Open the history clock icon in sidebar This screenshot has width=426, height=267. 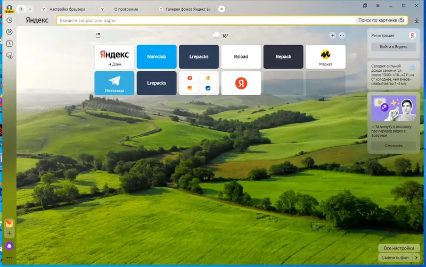[x=9, y=20]
